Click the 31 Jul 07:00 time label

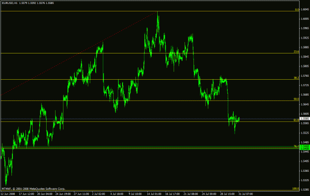tap(246, 194)
